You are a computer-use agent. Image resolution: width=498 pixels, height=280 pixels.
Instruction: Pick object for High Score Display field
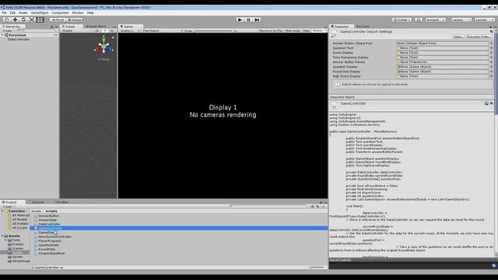[491, 76]
